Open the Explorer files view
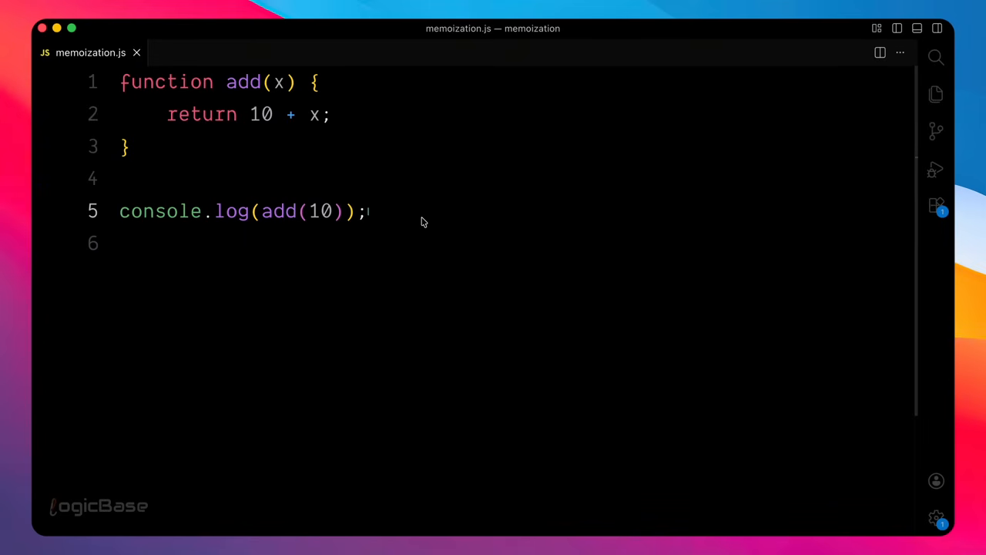Viewport: 986px width, 555px height. click(936, 94)
